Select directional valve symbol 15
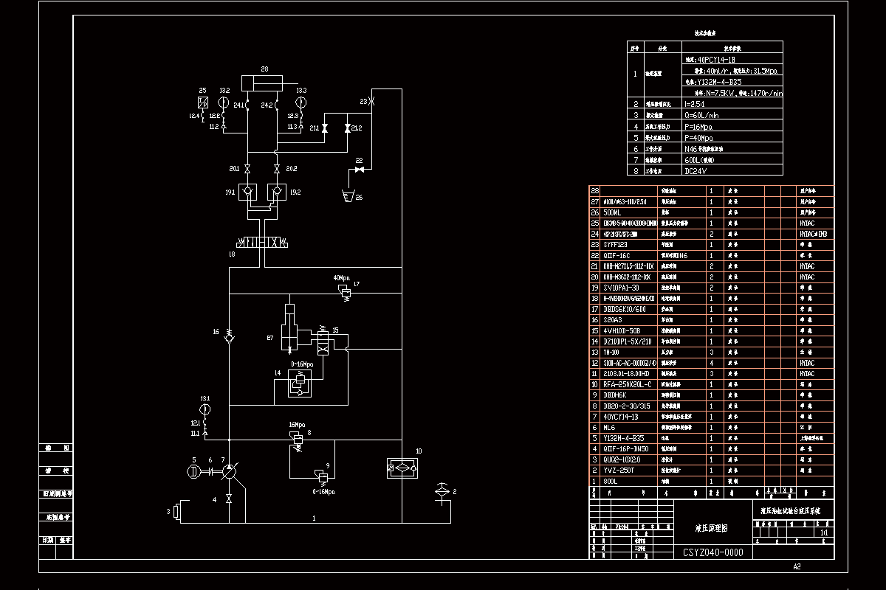886x590 pixels. 323,339
